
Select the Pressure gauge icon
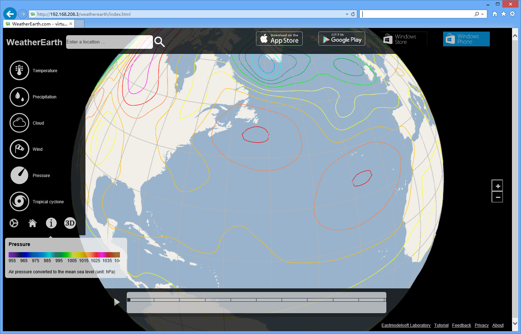(x=19, y=175)
